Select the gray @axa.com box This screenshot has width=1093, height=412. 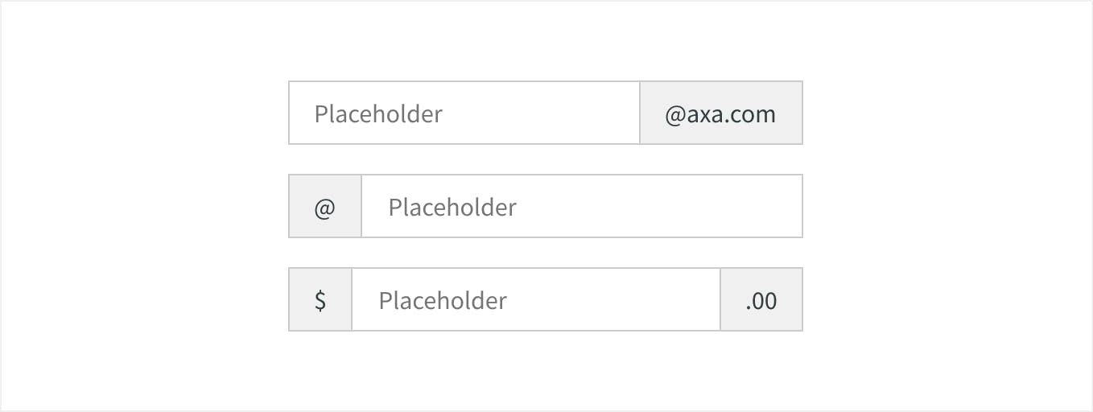721,113
